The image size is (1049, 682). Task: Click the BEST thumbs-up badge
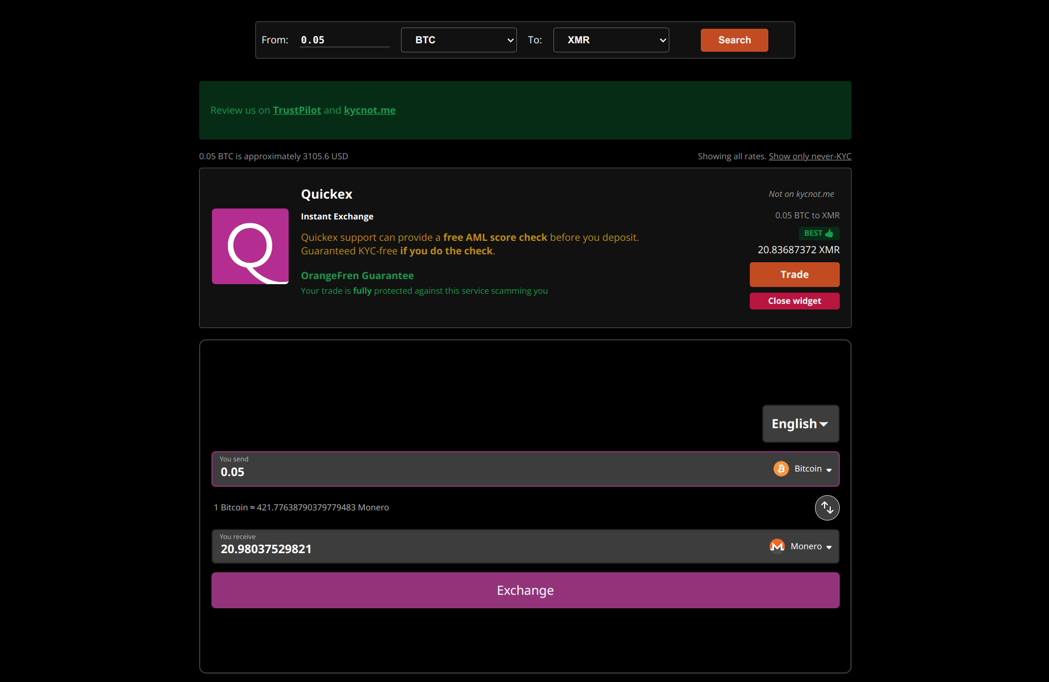pos(819,233)
